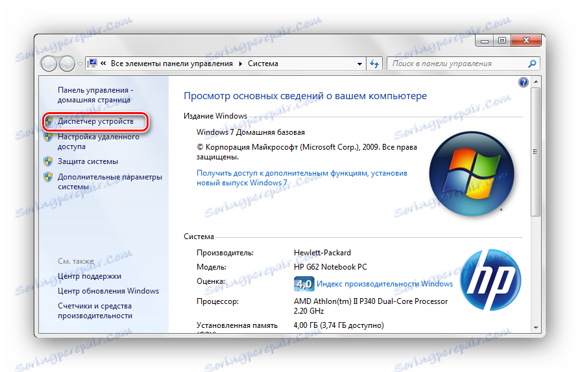This screenshot has height=372, width=580.
Task: Open address bar history dropdown arrow
Action: [x=359, y=64]
